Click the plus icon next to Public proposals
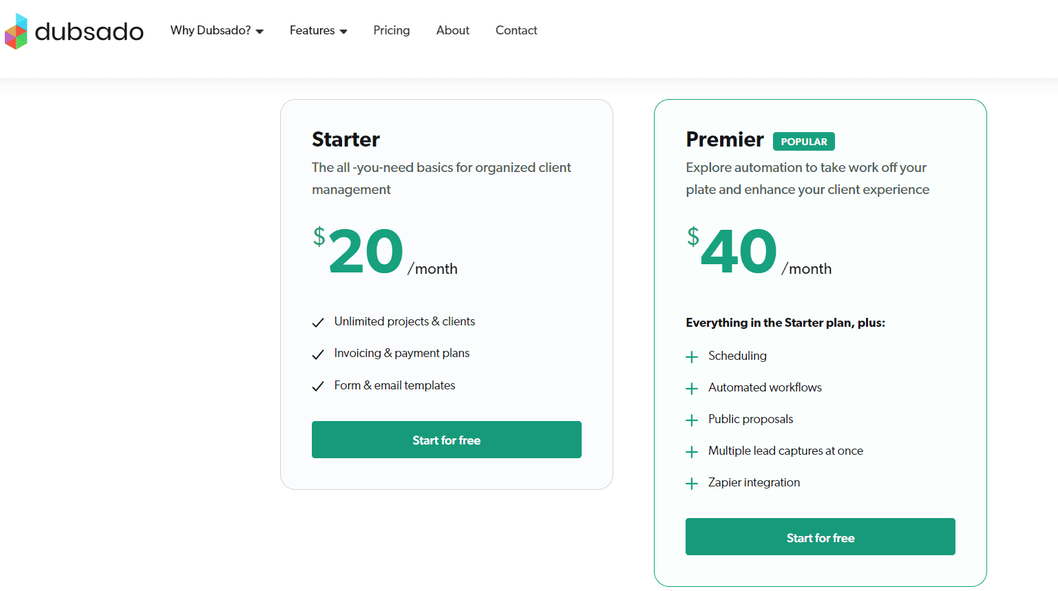 691,420
